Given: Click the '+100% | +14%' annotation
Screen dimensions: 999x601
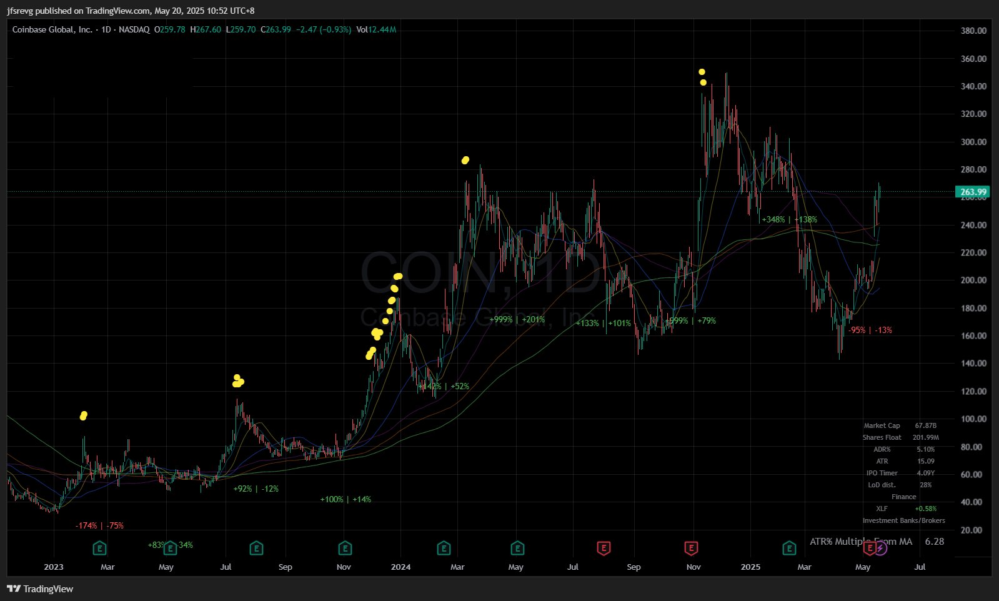Looking at the screenshot, I should [345, 499].
